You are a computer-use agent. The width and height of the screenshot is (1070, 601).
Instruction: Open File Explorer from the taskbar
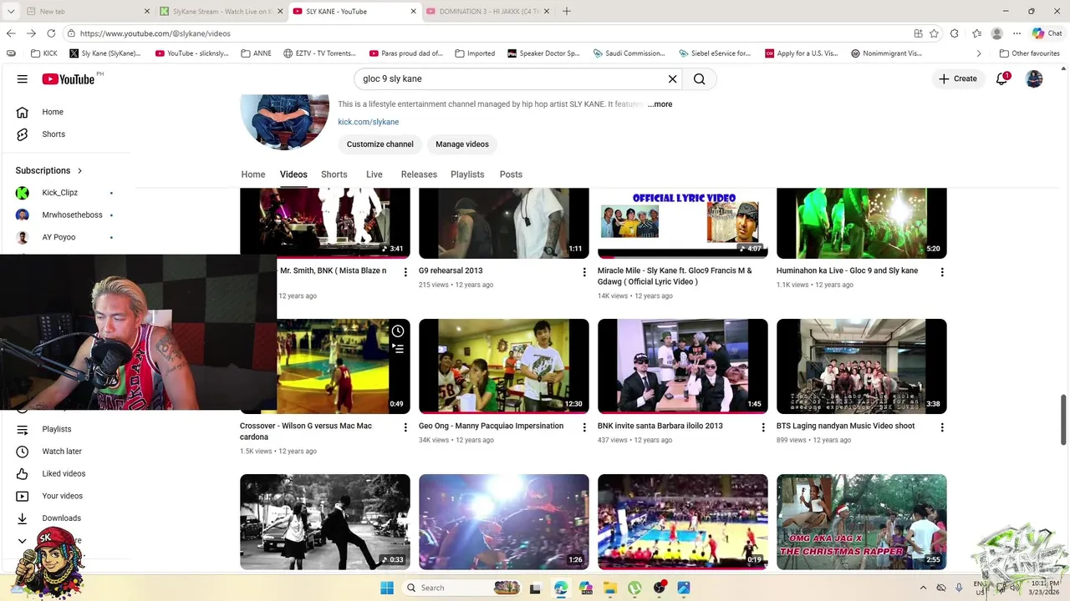(x=610, y=588)
